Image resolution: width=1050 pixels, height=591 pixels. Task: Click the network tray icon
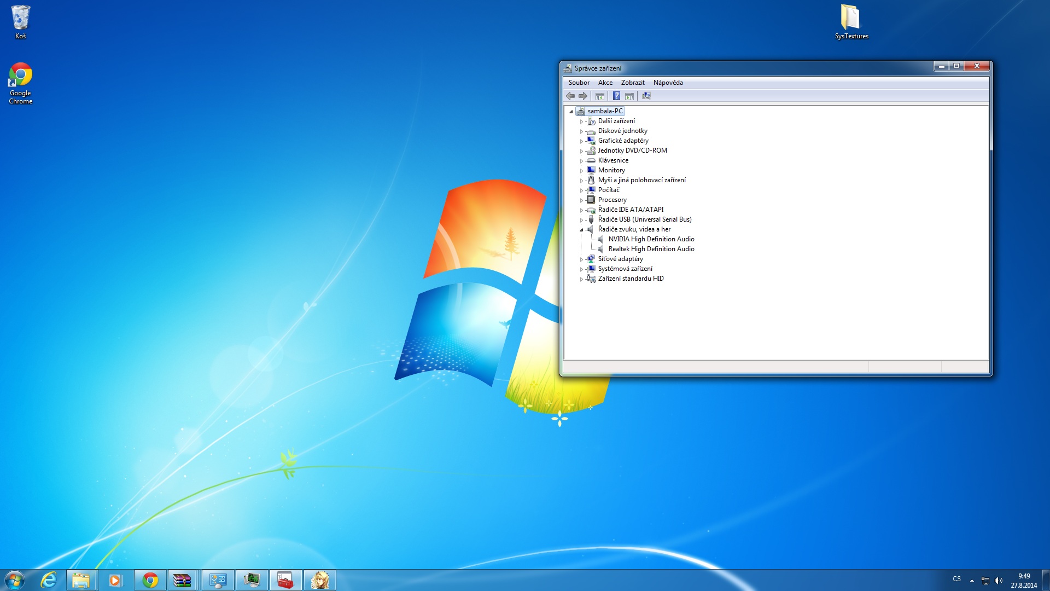985,581
